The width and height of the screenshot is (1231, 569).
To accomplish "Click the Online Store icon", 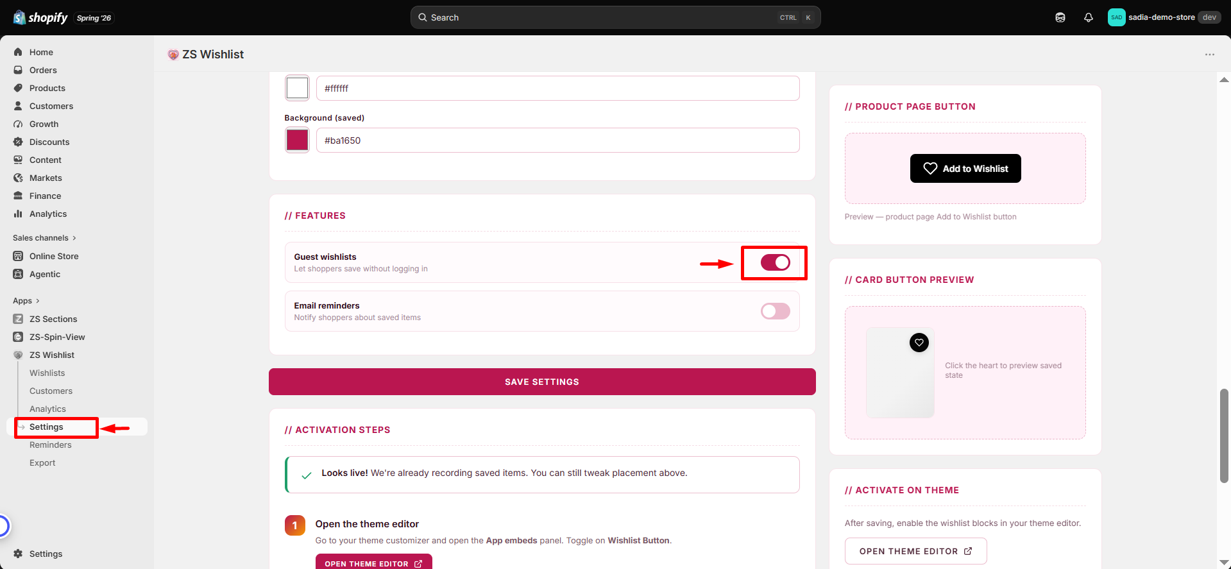I will pos(18,256).
